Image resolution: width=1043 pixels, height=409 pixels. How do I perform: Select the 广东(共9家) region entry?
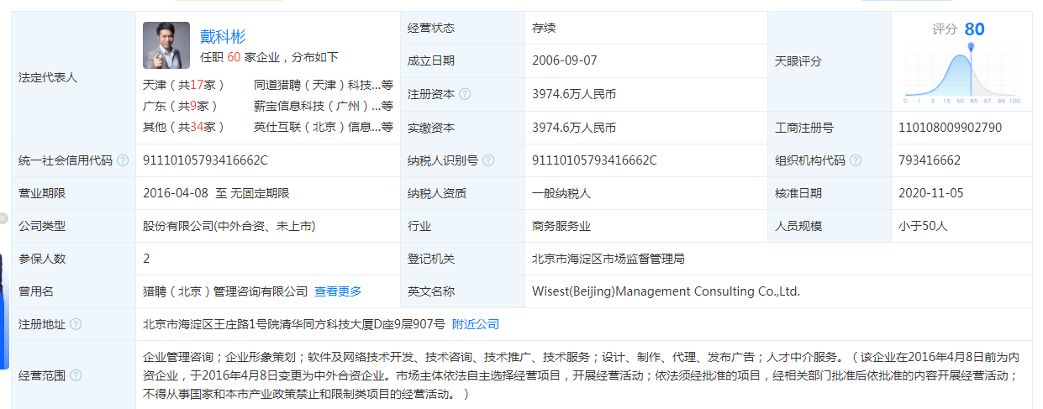(181, 106)
